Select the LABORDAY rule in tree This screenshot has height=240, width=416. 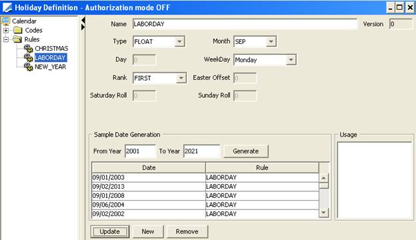coord(51,57)
